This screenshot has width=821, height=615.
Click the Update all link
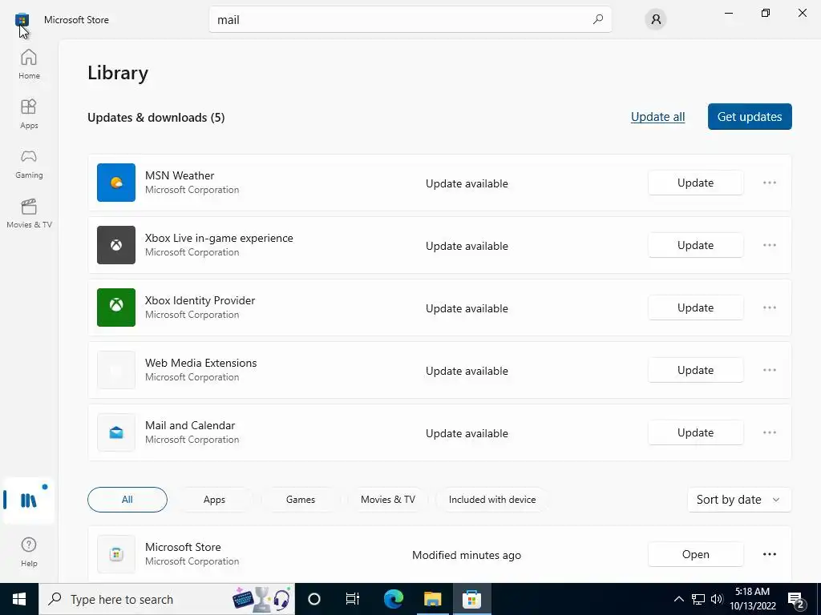tap(657, 117)
